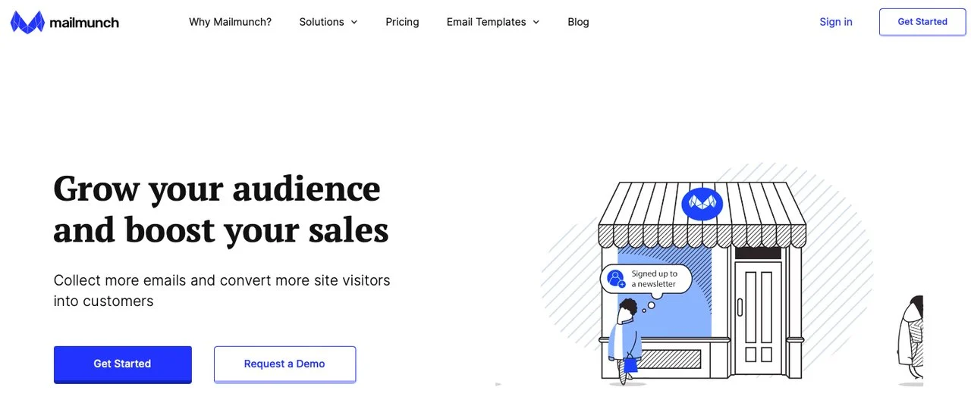This screenshot has width=971, height=406.
Task: Click the Request a Demo button
Action: pos(284,364)
